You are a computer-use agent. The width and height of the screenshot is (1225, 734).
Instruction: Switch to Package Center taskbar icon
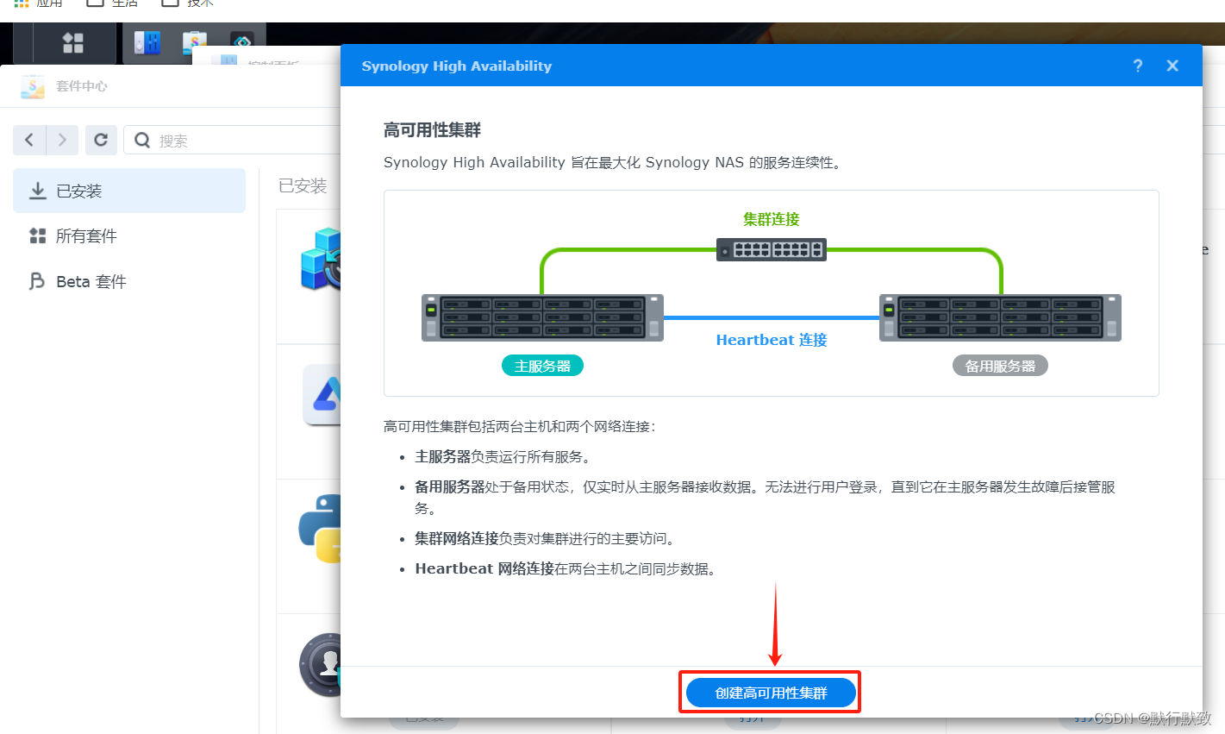195,43
